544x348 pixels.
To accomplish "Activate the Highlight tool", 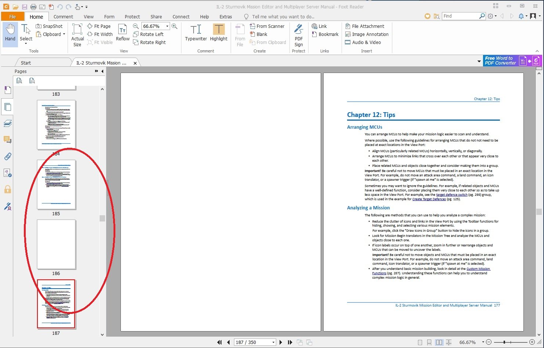I will (219, 33).
